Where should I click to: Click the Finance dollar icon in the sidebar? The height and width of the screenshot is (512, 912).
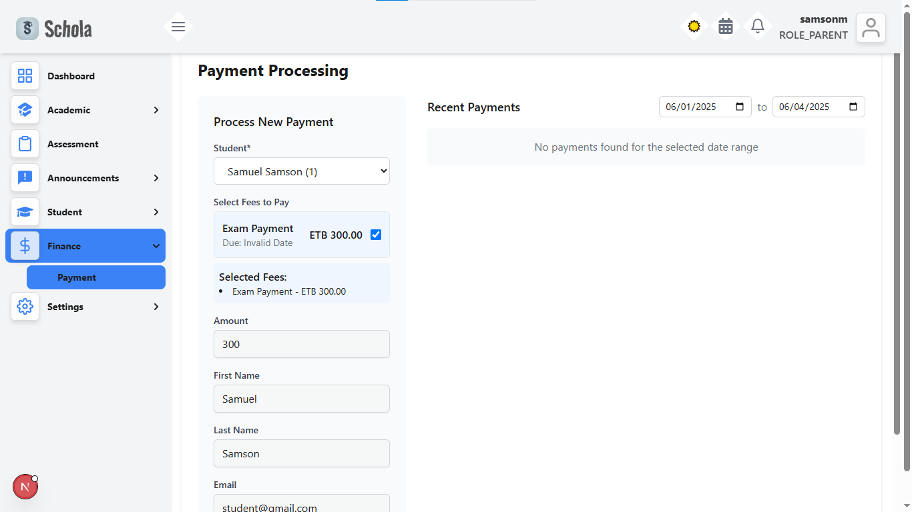click(x=25, y=245)
